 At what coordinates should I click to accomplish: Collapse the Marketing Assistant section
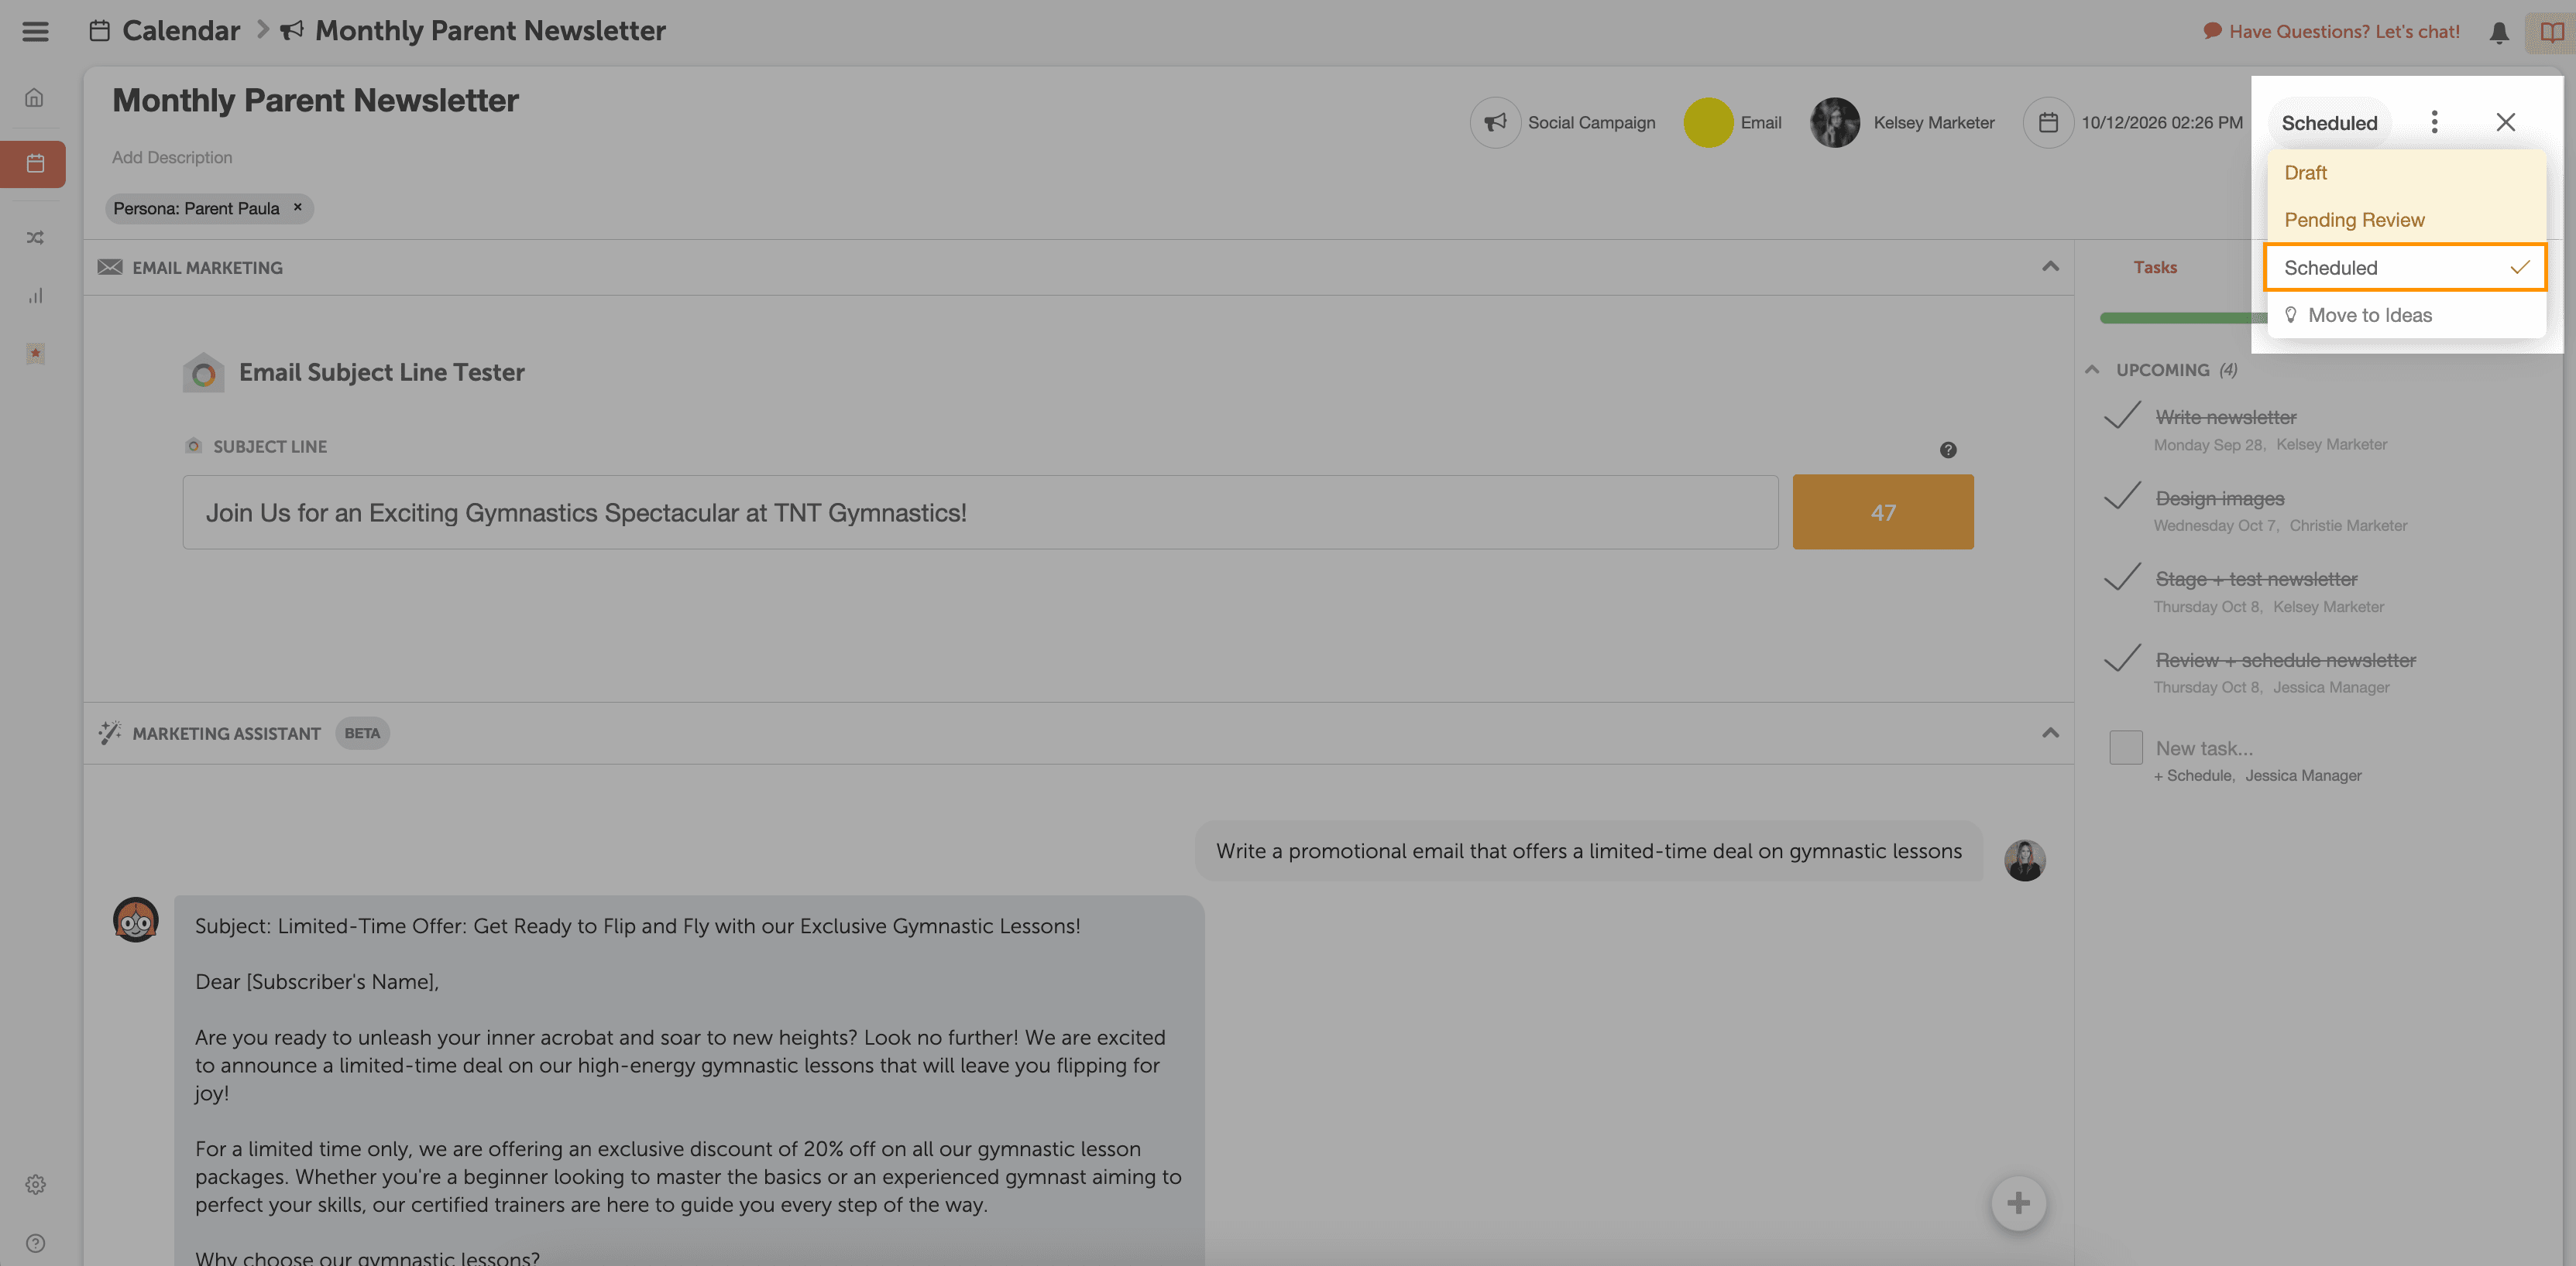coord(2050,732)
